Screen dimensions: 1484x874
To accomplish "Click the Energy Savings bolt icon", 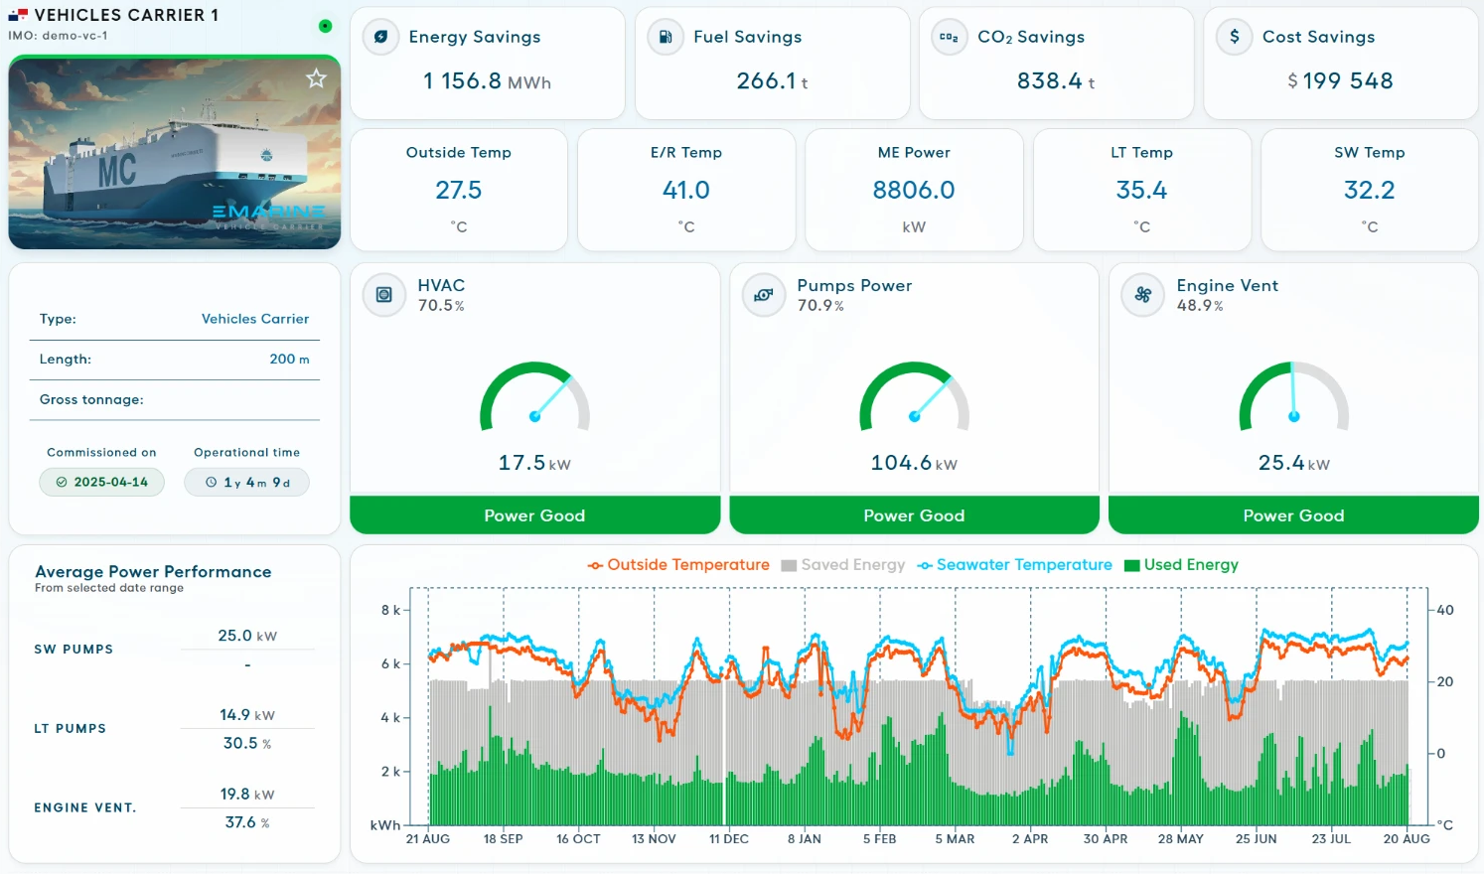I will pos(380,37).
